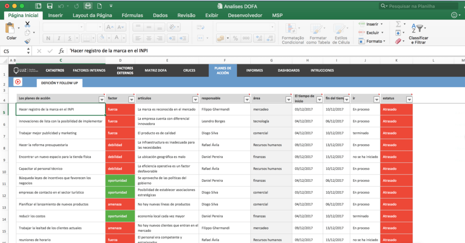The width and height of the screenshot is (465, 243).
Task: Toggle italic (I) formatting
Action: pos(59,38)
